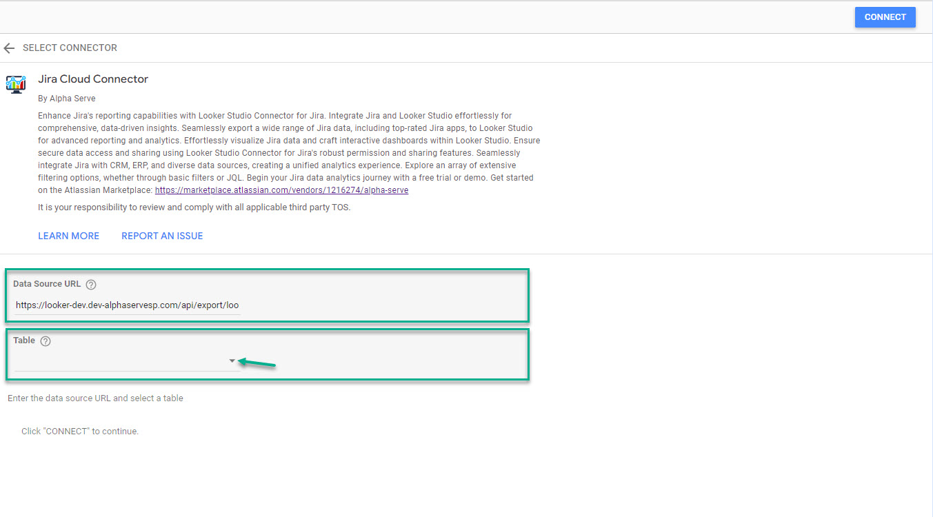Click the Data Source URL label
Image resolution: width=933 pixels, height=517 pixels.
47,284
